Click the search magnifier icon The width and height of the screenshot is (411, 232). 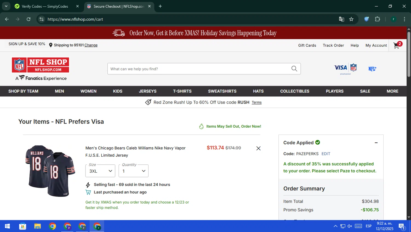(x=294, y=69)
